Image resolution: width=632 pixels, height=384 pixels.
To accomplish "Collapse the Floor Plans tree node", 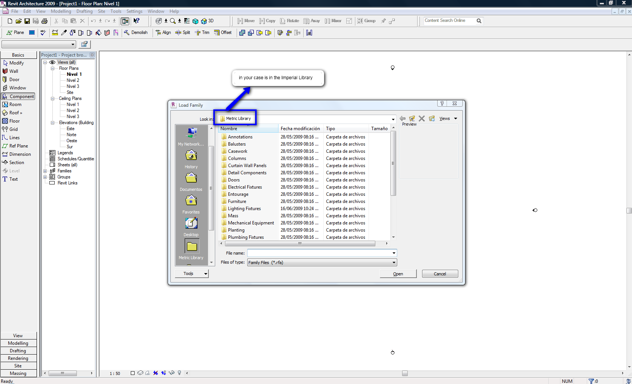I will pos(53,68).
